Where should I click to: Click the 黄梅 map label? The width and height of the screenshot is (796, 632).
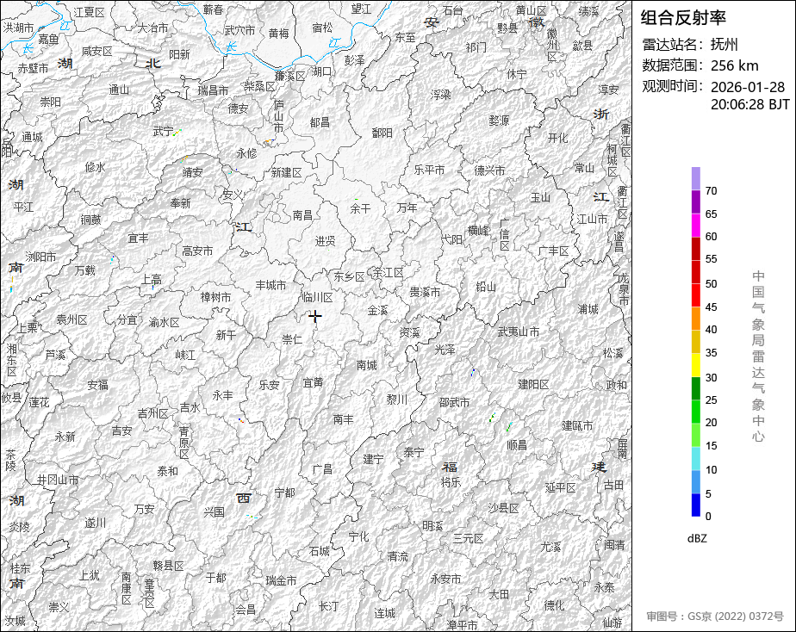click(x=279, y=34)
